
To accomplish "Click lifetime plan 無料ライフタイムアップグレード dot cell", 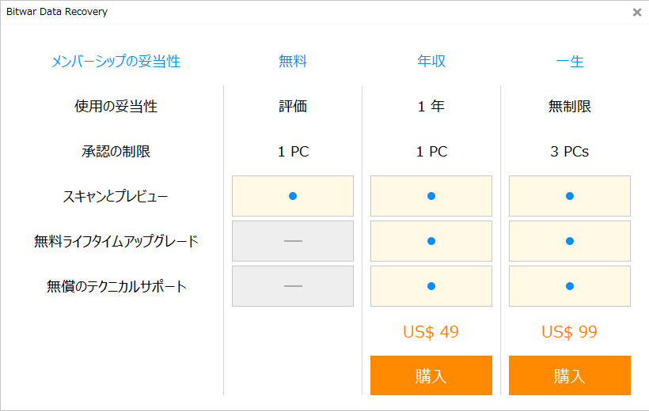I will (x=570, y=241).
